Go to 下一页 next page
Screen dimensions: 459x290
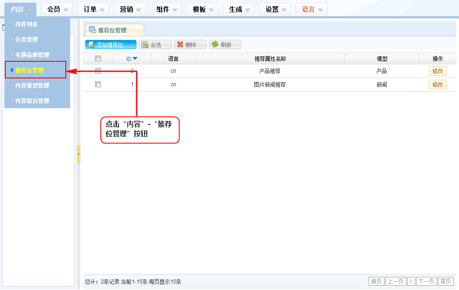[427, 281]
